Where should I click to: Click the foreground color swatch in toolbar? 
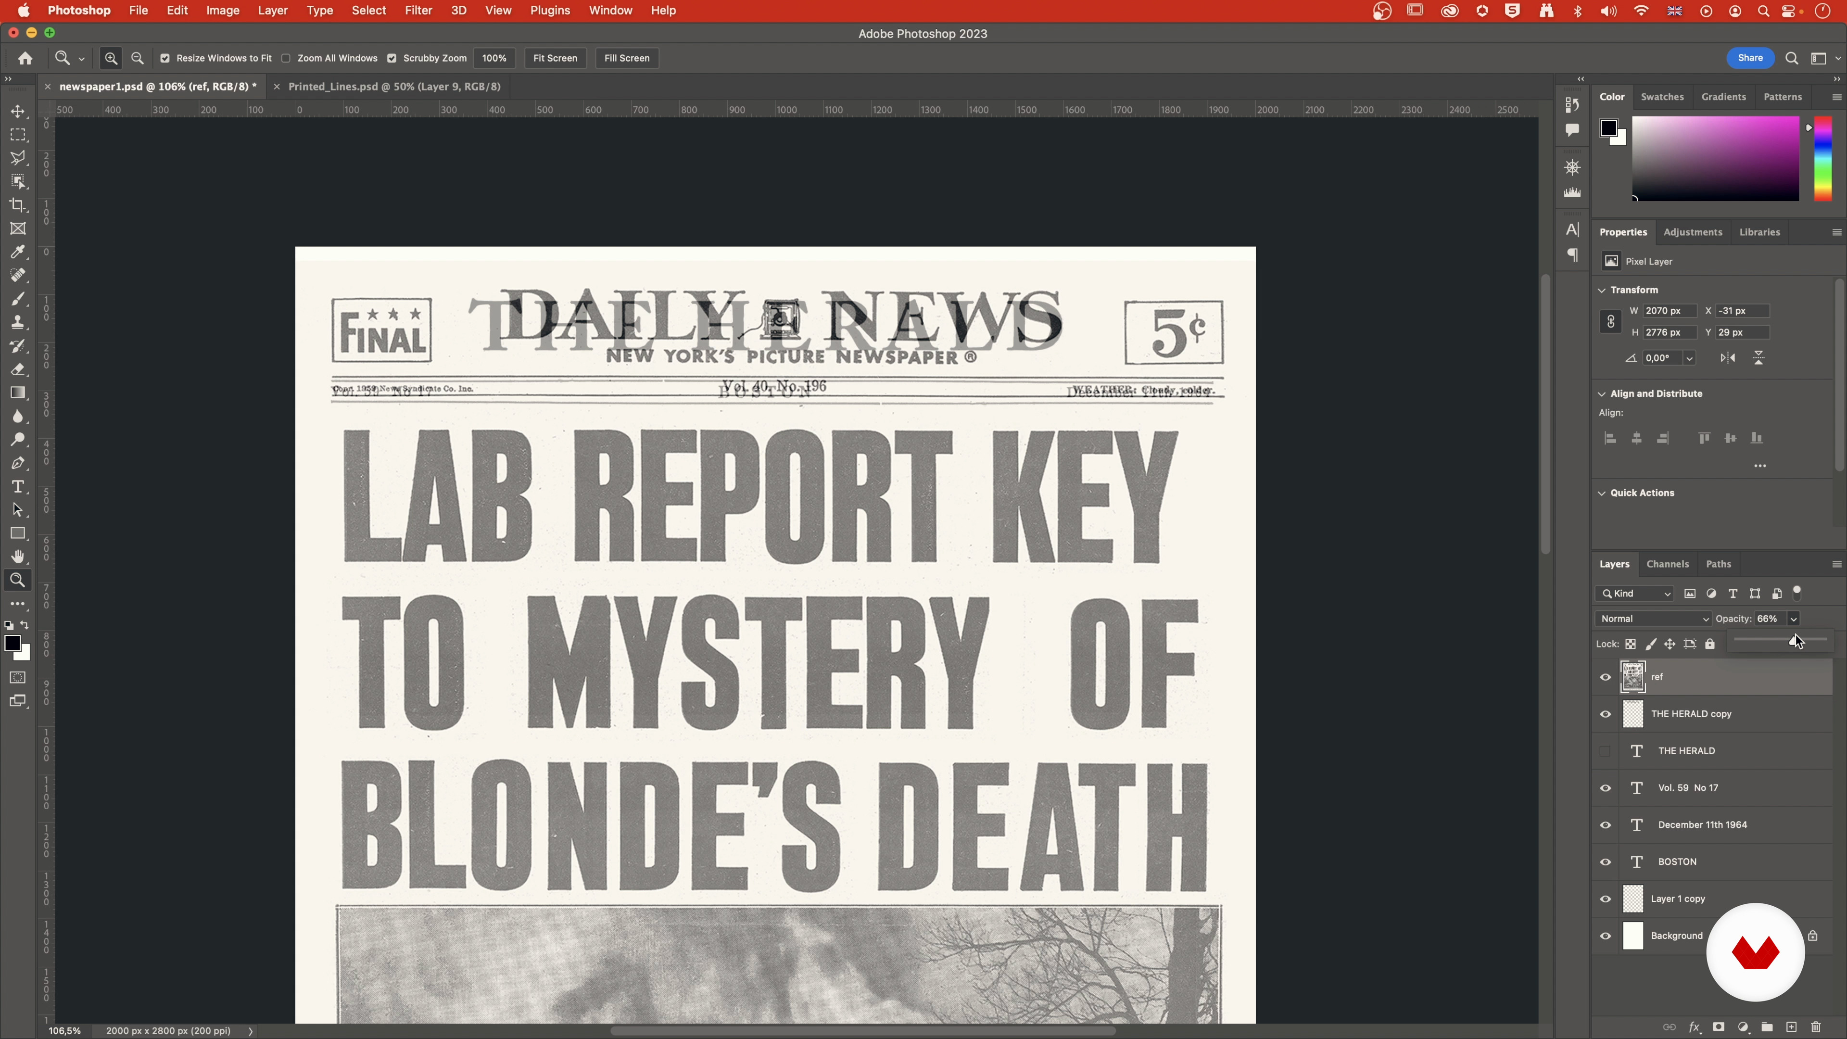[x=12, y=644]
